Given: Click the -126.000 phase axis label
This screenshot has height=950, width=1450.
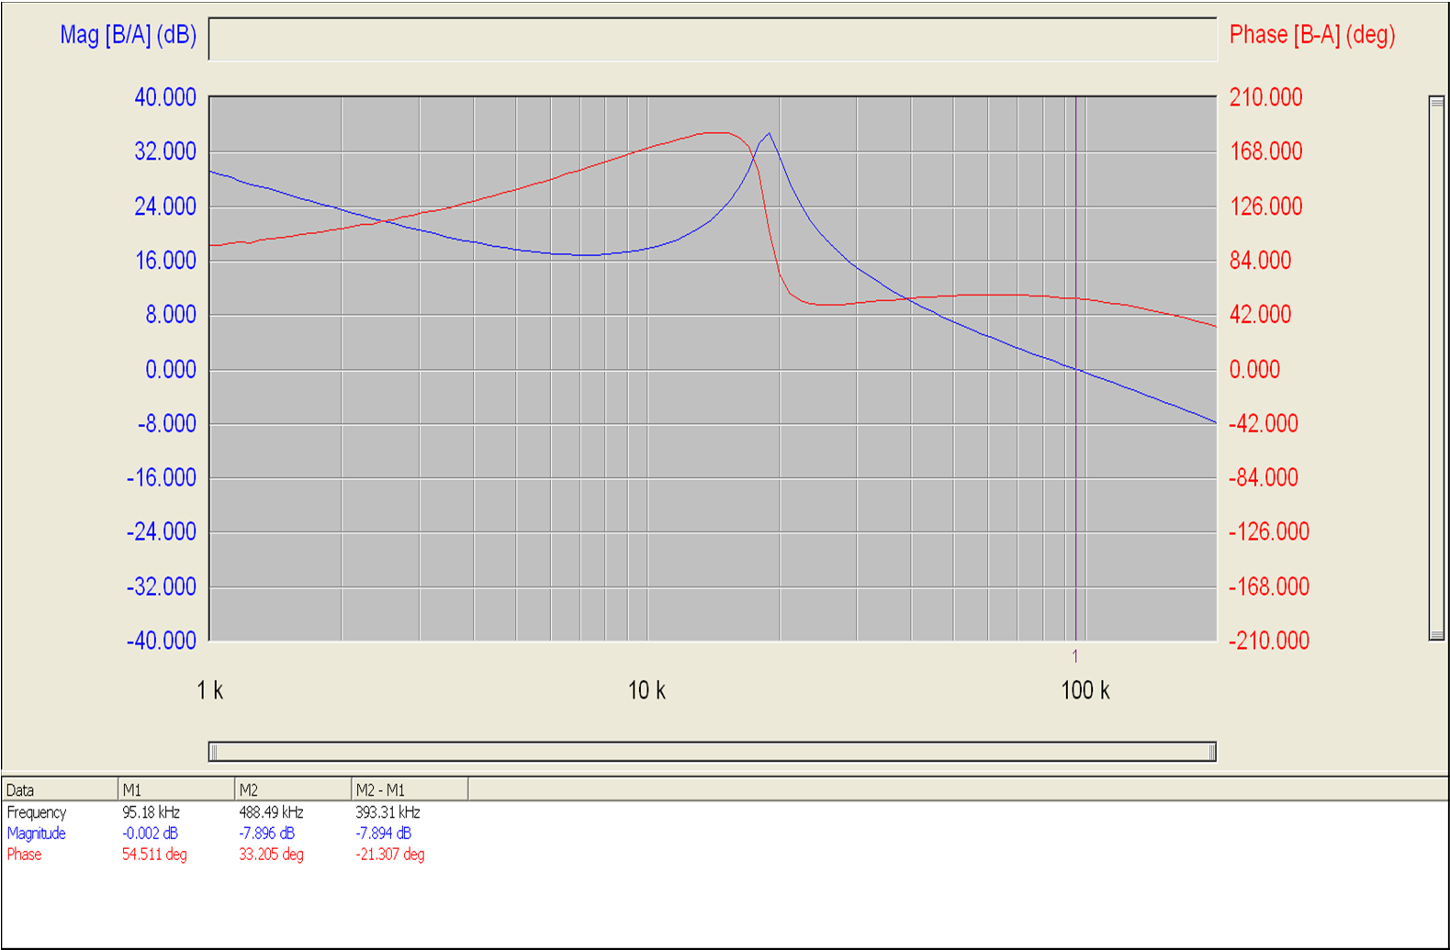Looking at the screenshot, I should [1269, 531].
